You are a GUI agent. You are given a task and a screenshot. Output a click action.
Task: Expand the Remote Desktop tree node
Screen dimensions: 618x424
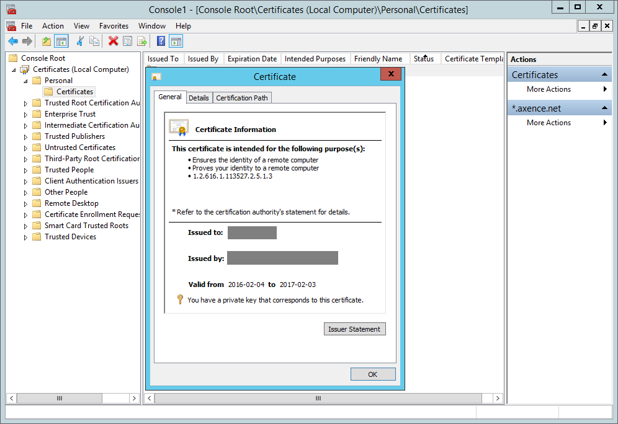26,203
